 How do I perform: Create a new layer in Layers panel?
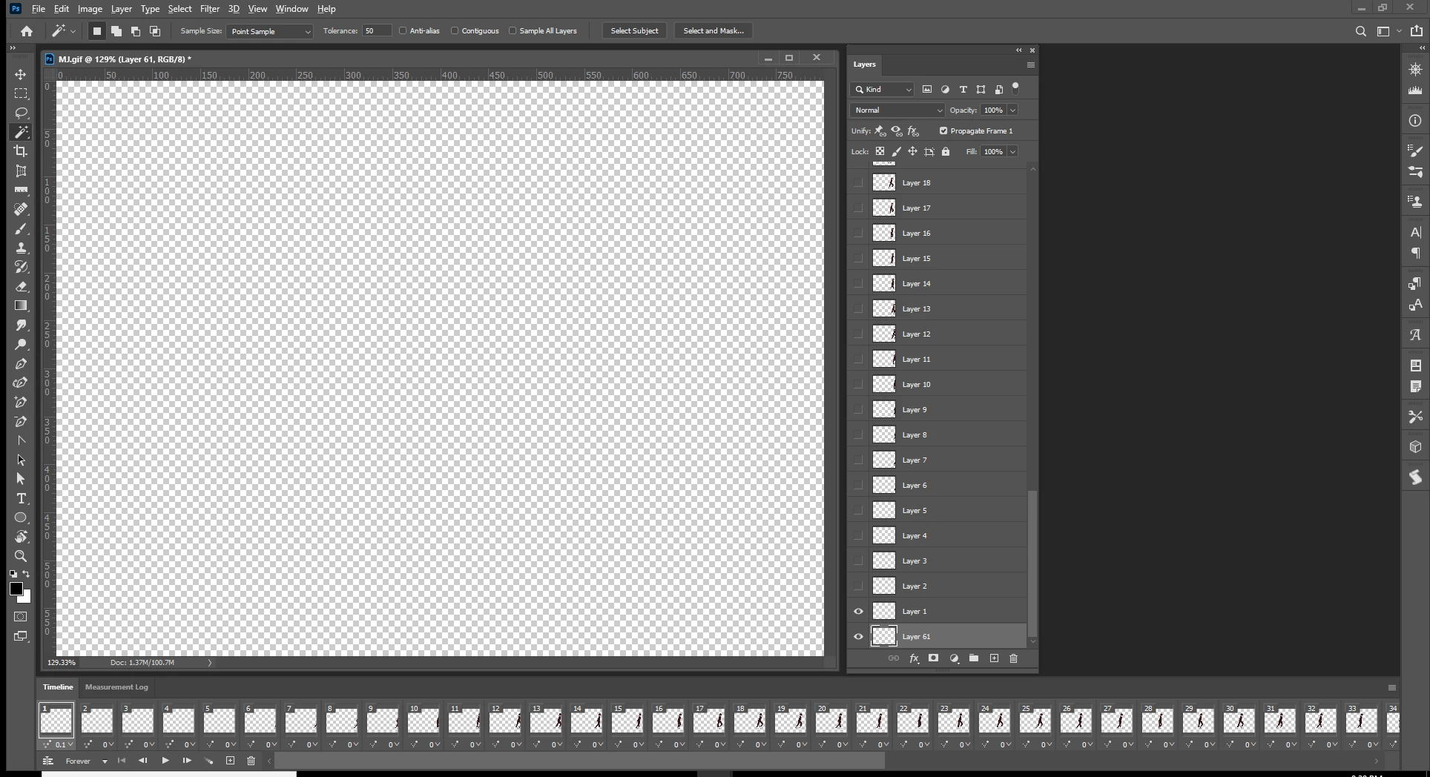(994, 658)
